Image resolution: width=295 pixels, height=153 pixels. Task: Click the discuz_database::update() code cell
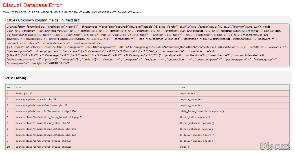(x=197, y=123)
